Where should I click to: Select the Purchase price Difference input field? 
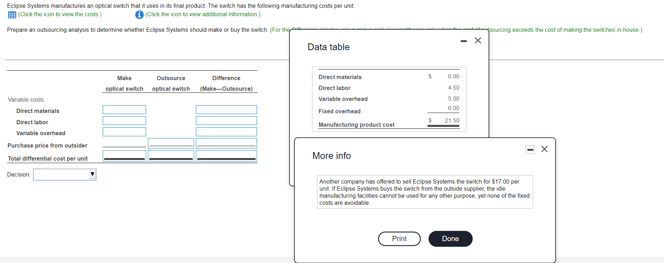click(226, 143)
